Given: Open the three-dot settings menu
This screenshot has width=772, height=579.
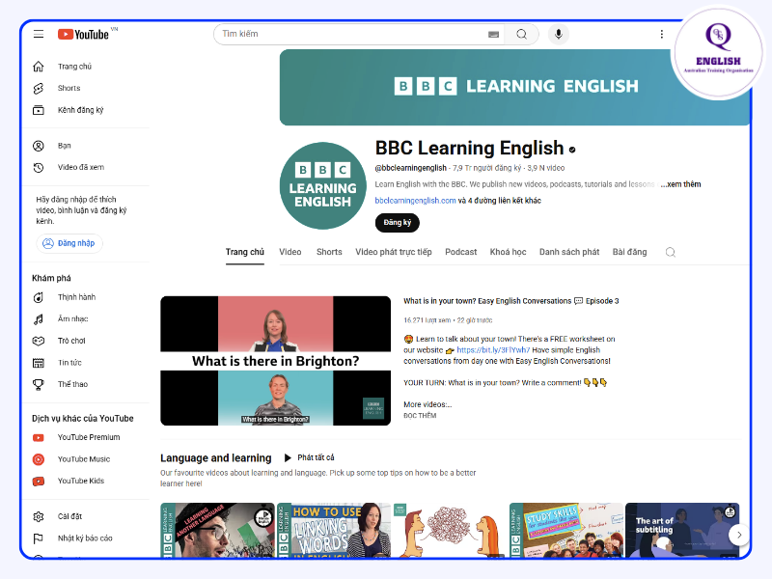Looking at the screenshot, I should pyautogui.click(x=662, y=34).
